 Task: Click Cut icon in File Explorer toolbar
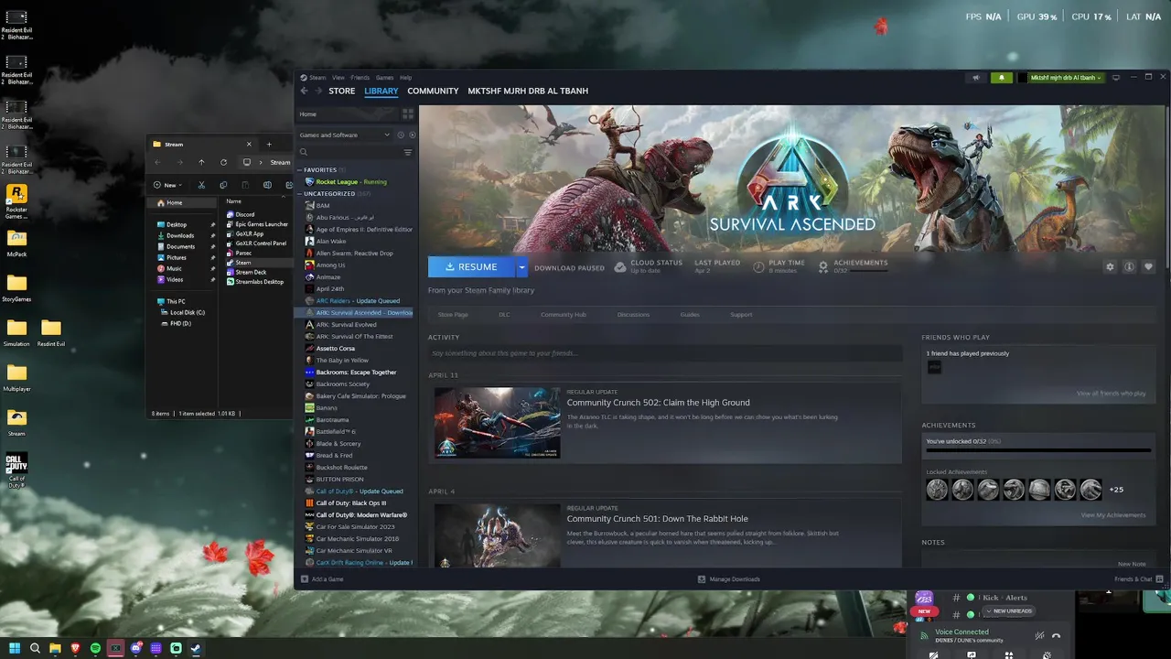click(x=201, y=185)
